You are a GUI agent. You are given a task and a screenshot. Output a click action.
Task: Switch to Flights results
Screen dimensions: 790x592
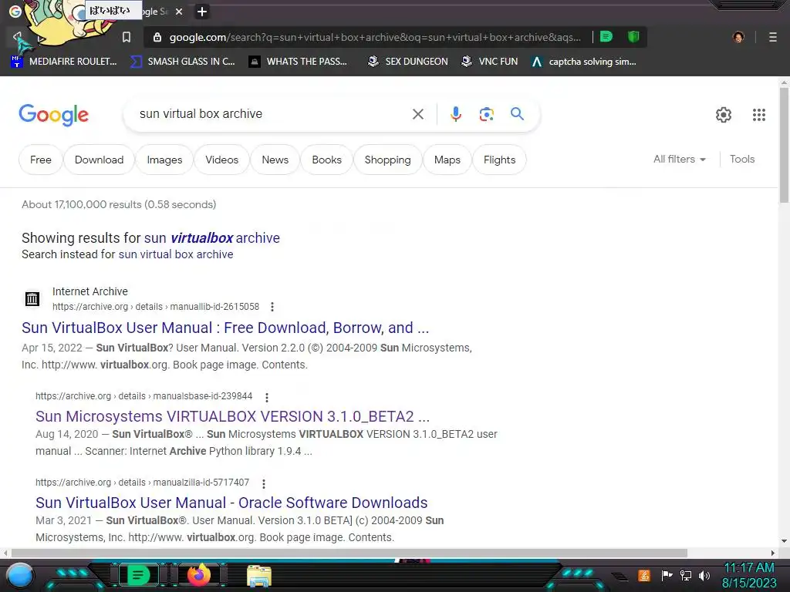tap(499, 160)
